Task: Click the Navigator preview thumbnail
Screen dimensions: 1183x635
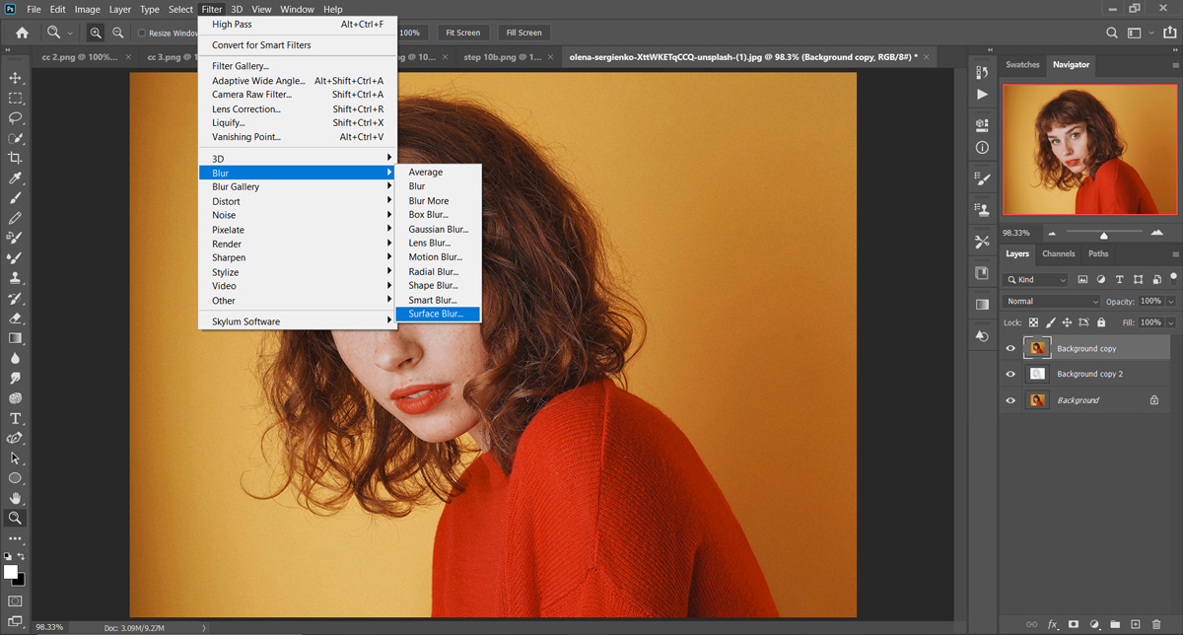Action: pos(1088,150)
